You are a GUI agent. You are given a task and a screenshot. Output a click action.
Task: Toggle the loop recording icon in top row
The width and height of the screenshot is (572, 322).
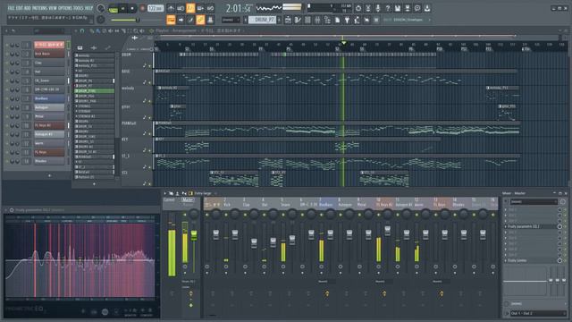tap(210, 8)
